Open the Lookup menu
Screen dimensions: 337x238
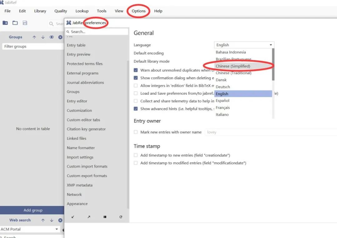82,11
